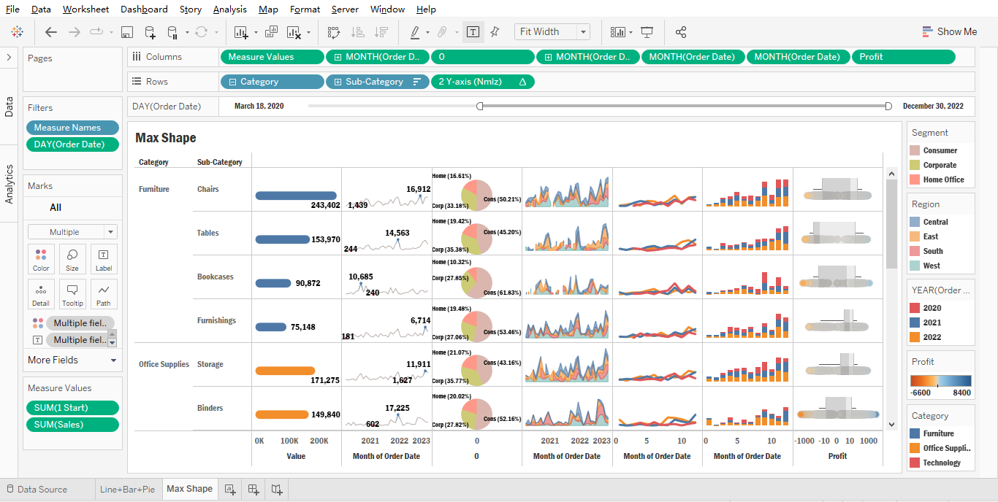Click the Size button in Marks card
Screen dimensions: 998x502
click(72, 259)
